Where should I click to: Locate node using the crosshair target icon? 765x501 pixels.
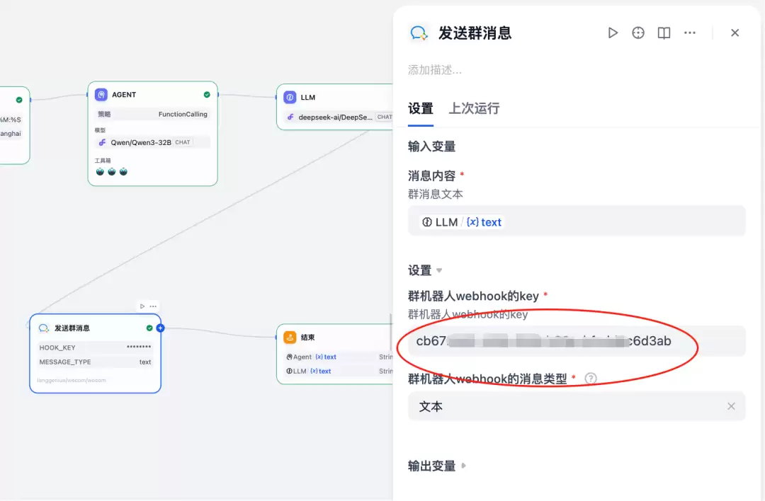638,33
